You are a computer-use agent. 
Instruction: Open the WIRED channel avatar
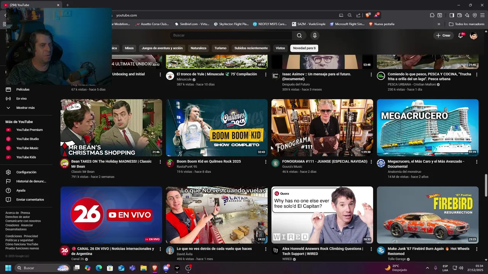(x=276, y=250)
